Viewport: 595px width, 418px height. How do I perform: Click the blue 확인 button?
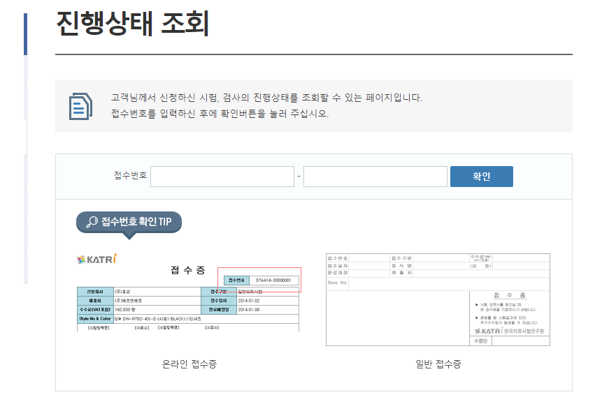[482, 177]
